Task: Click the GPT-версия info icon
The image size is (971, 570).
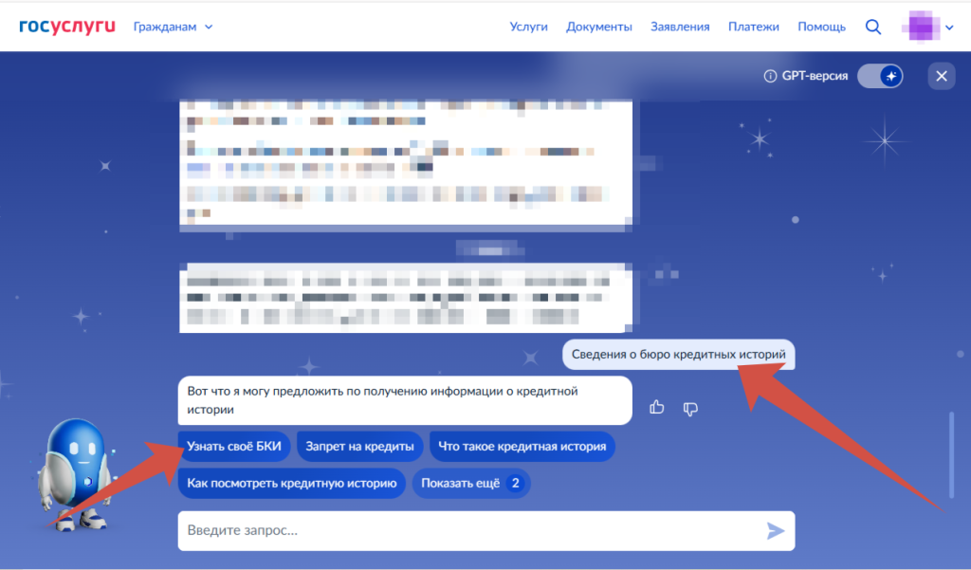Action: (x=770, y=76)
